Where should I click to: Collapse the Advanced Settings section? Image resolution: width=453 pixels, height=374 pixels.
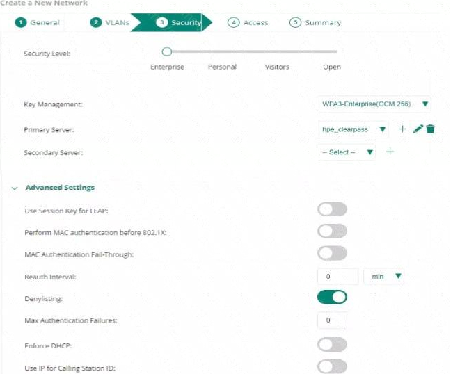coord(15,188)
